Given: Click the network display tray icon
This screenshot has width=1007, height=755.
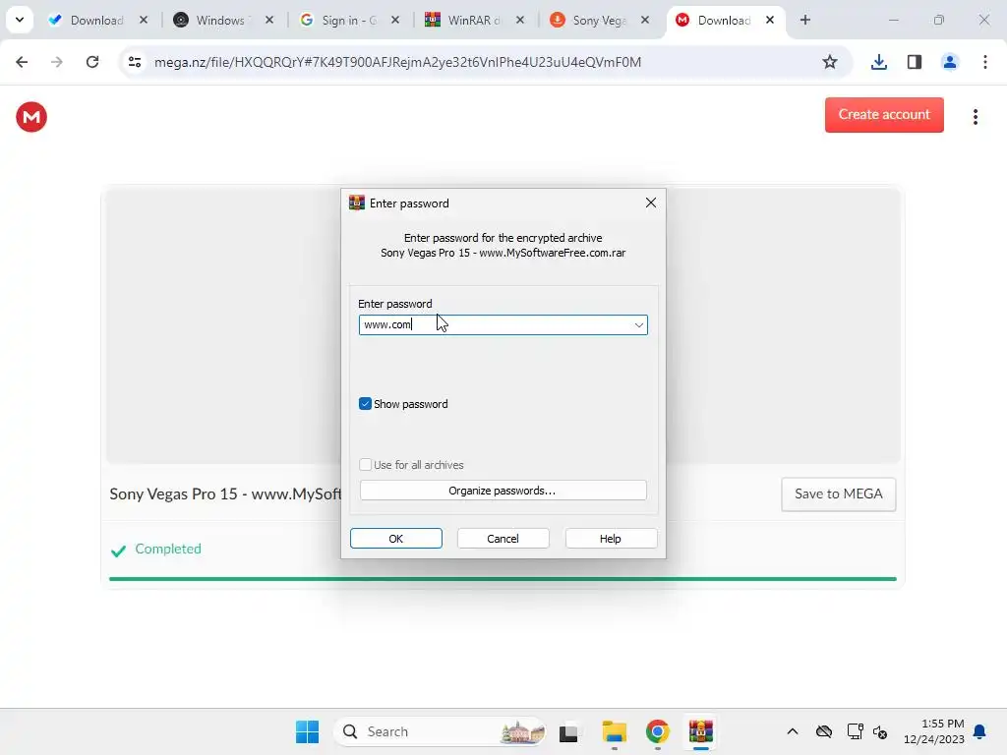Looking at the screenshot, I should 855,731.
